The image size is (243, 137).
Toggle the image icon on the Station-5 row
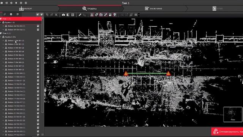[x=38, y=55]
